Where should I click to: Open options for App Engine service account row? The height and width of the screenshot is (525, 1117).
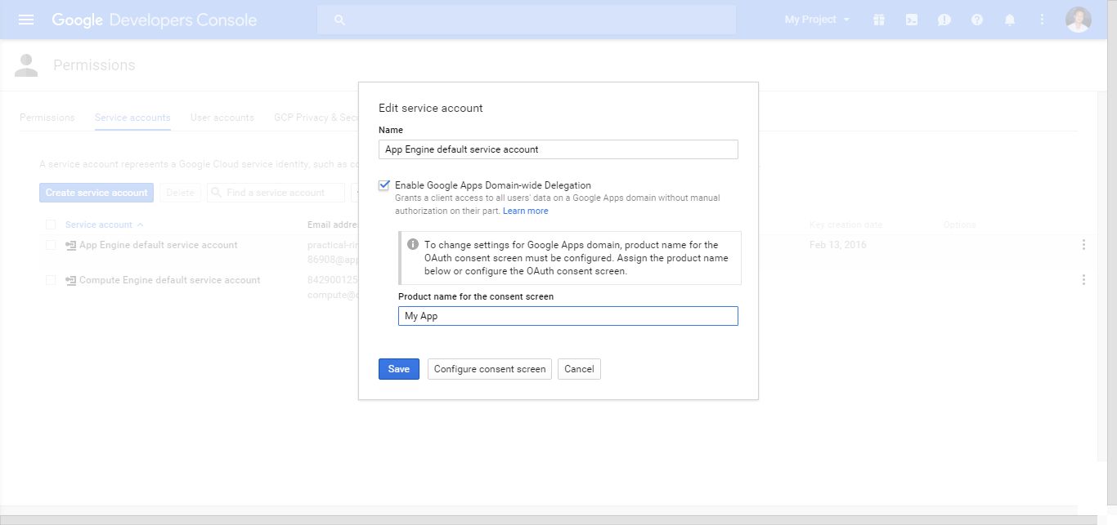click(x=1083, y=245)
